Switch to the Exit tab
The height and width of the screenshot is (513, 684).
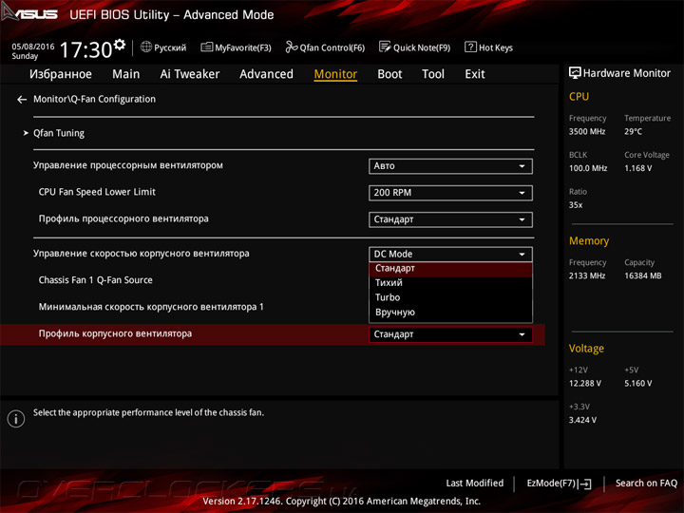[x=475, y=74]
